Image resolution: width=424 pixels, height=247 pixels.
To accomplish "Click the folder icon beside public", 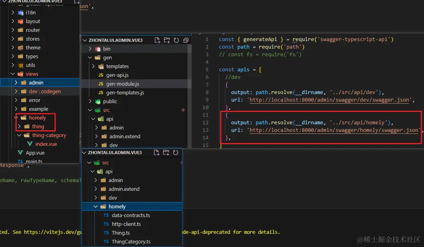I will [x=98, y=102].
